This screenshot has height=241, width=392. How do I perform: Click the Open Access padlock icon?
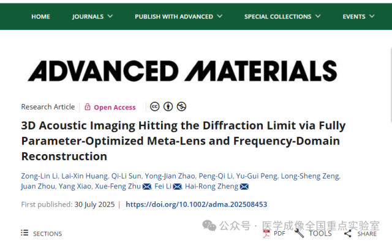point(87,107)
